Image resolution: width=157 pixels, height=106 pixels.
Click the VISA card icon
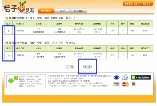point(116,84)
